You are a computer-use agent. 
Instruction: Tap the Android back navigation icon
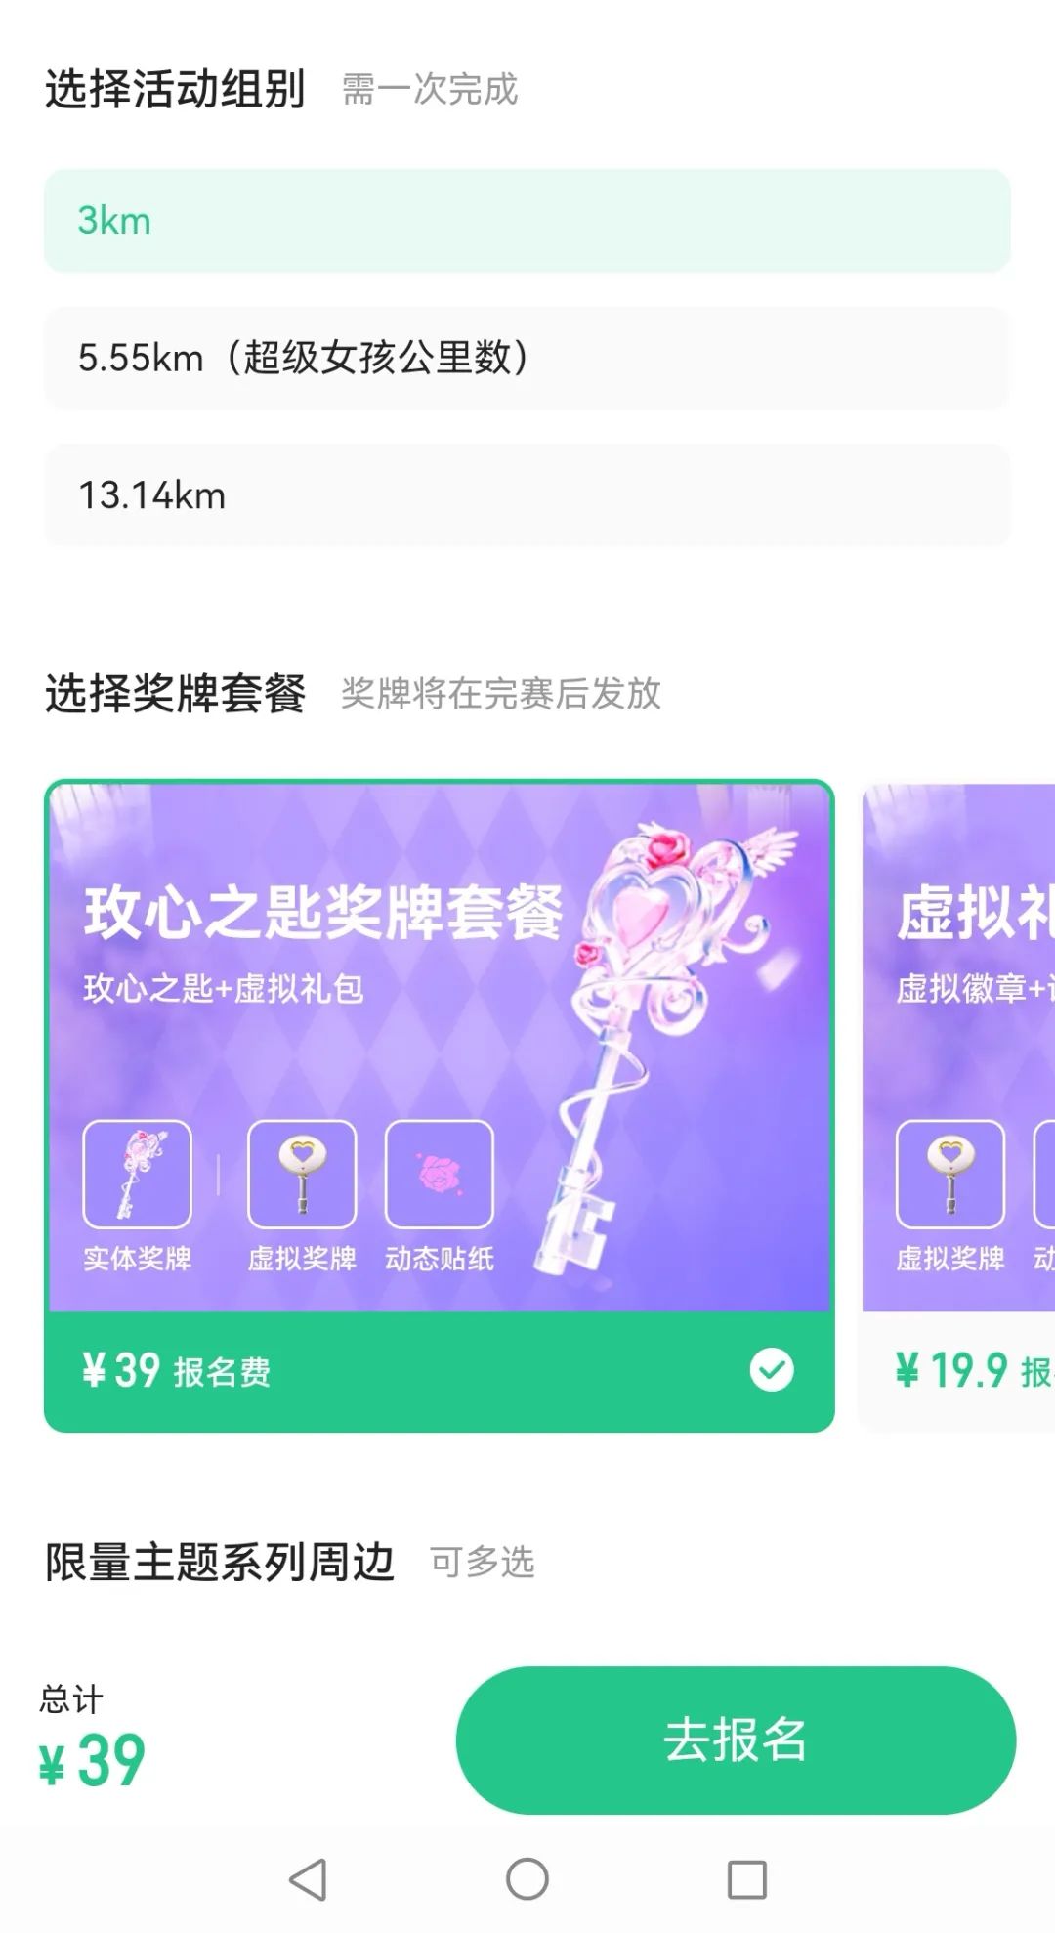308,1879
